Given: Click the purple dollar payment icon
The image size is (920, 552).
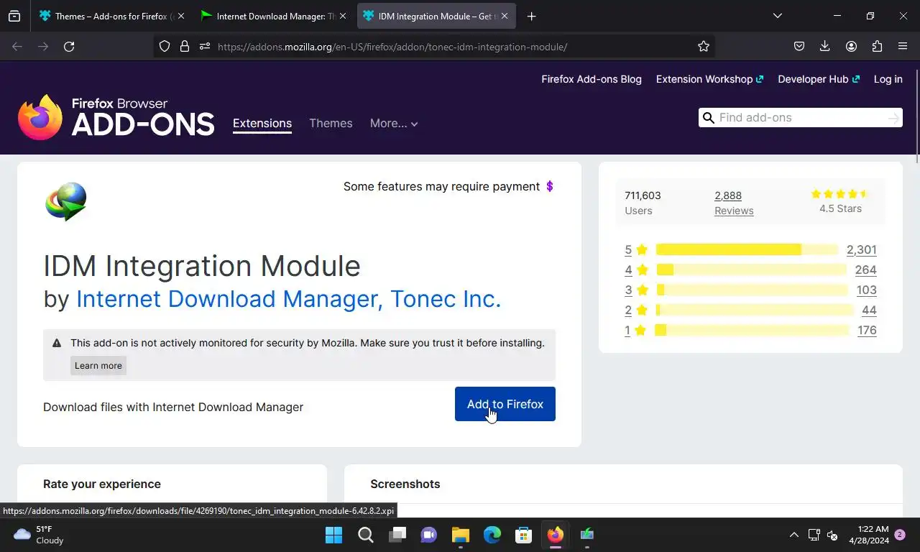Looking at the screenshot, I should tap(550, 187).
